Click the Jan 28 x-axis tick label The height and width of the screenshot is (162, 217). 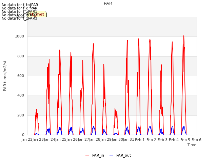point(95,140)
